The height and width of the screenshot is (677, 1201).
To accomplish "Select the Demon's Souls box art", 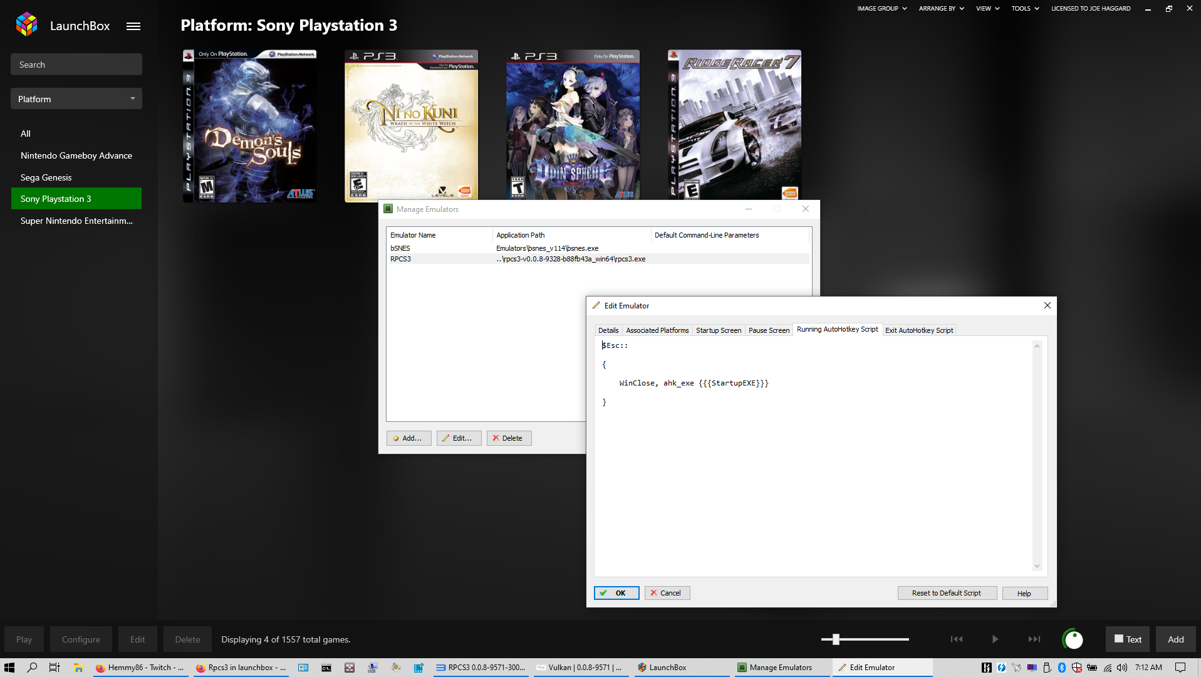I will pos(249,126).
